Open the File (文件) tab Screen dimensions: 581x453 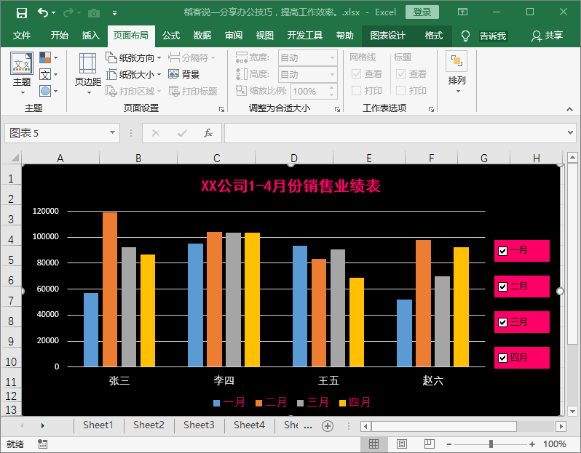22,36
